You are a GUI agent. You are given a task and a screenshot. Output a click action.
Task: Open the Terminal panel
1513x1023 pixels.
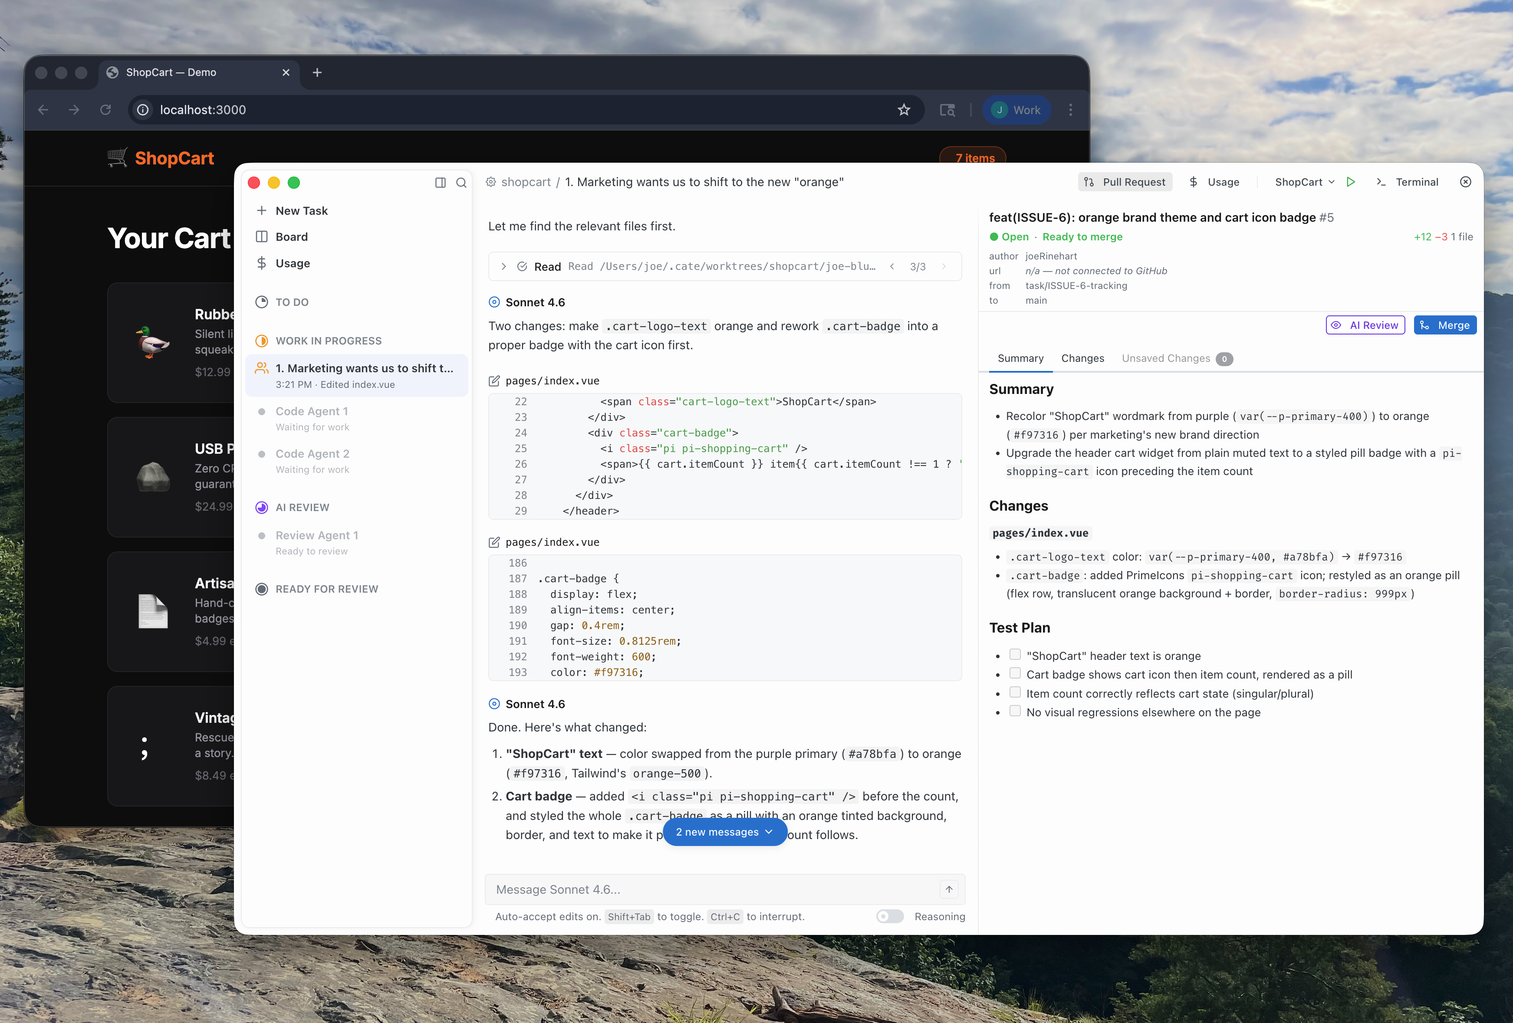point(1407,182)
